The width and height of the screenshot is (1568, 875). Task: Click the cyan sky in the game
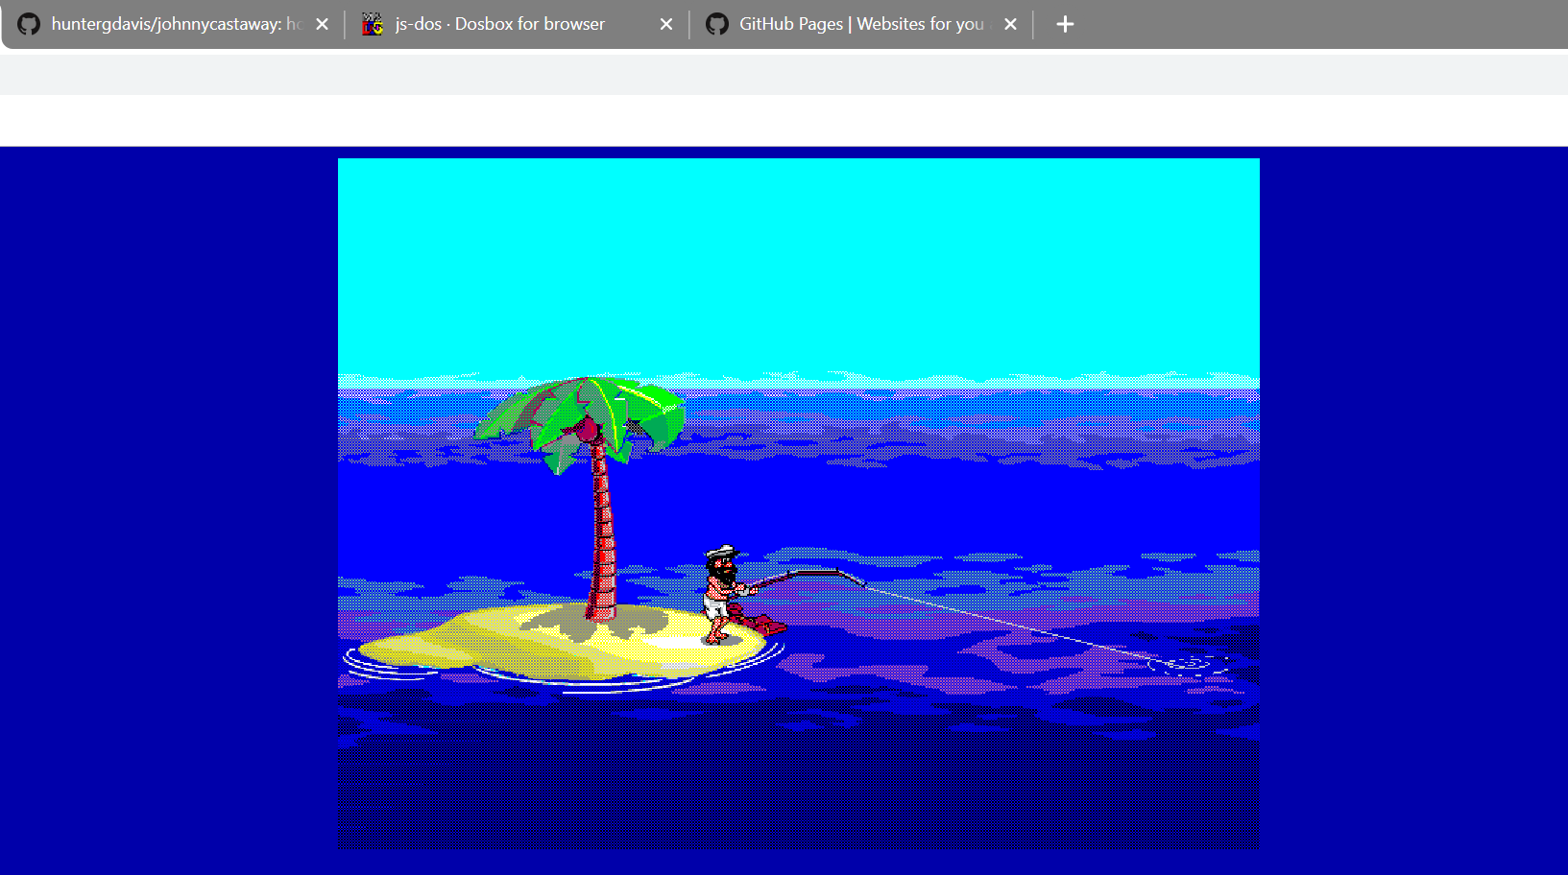[x=797, y=269]
